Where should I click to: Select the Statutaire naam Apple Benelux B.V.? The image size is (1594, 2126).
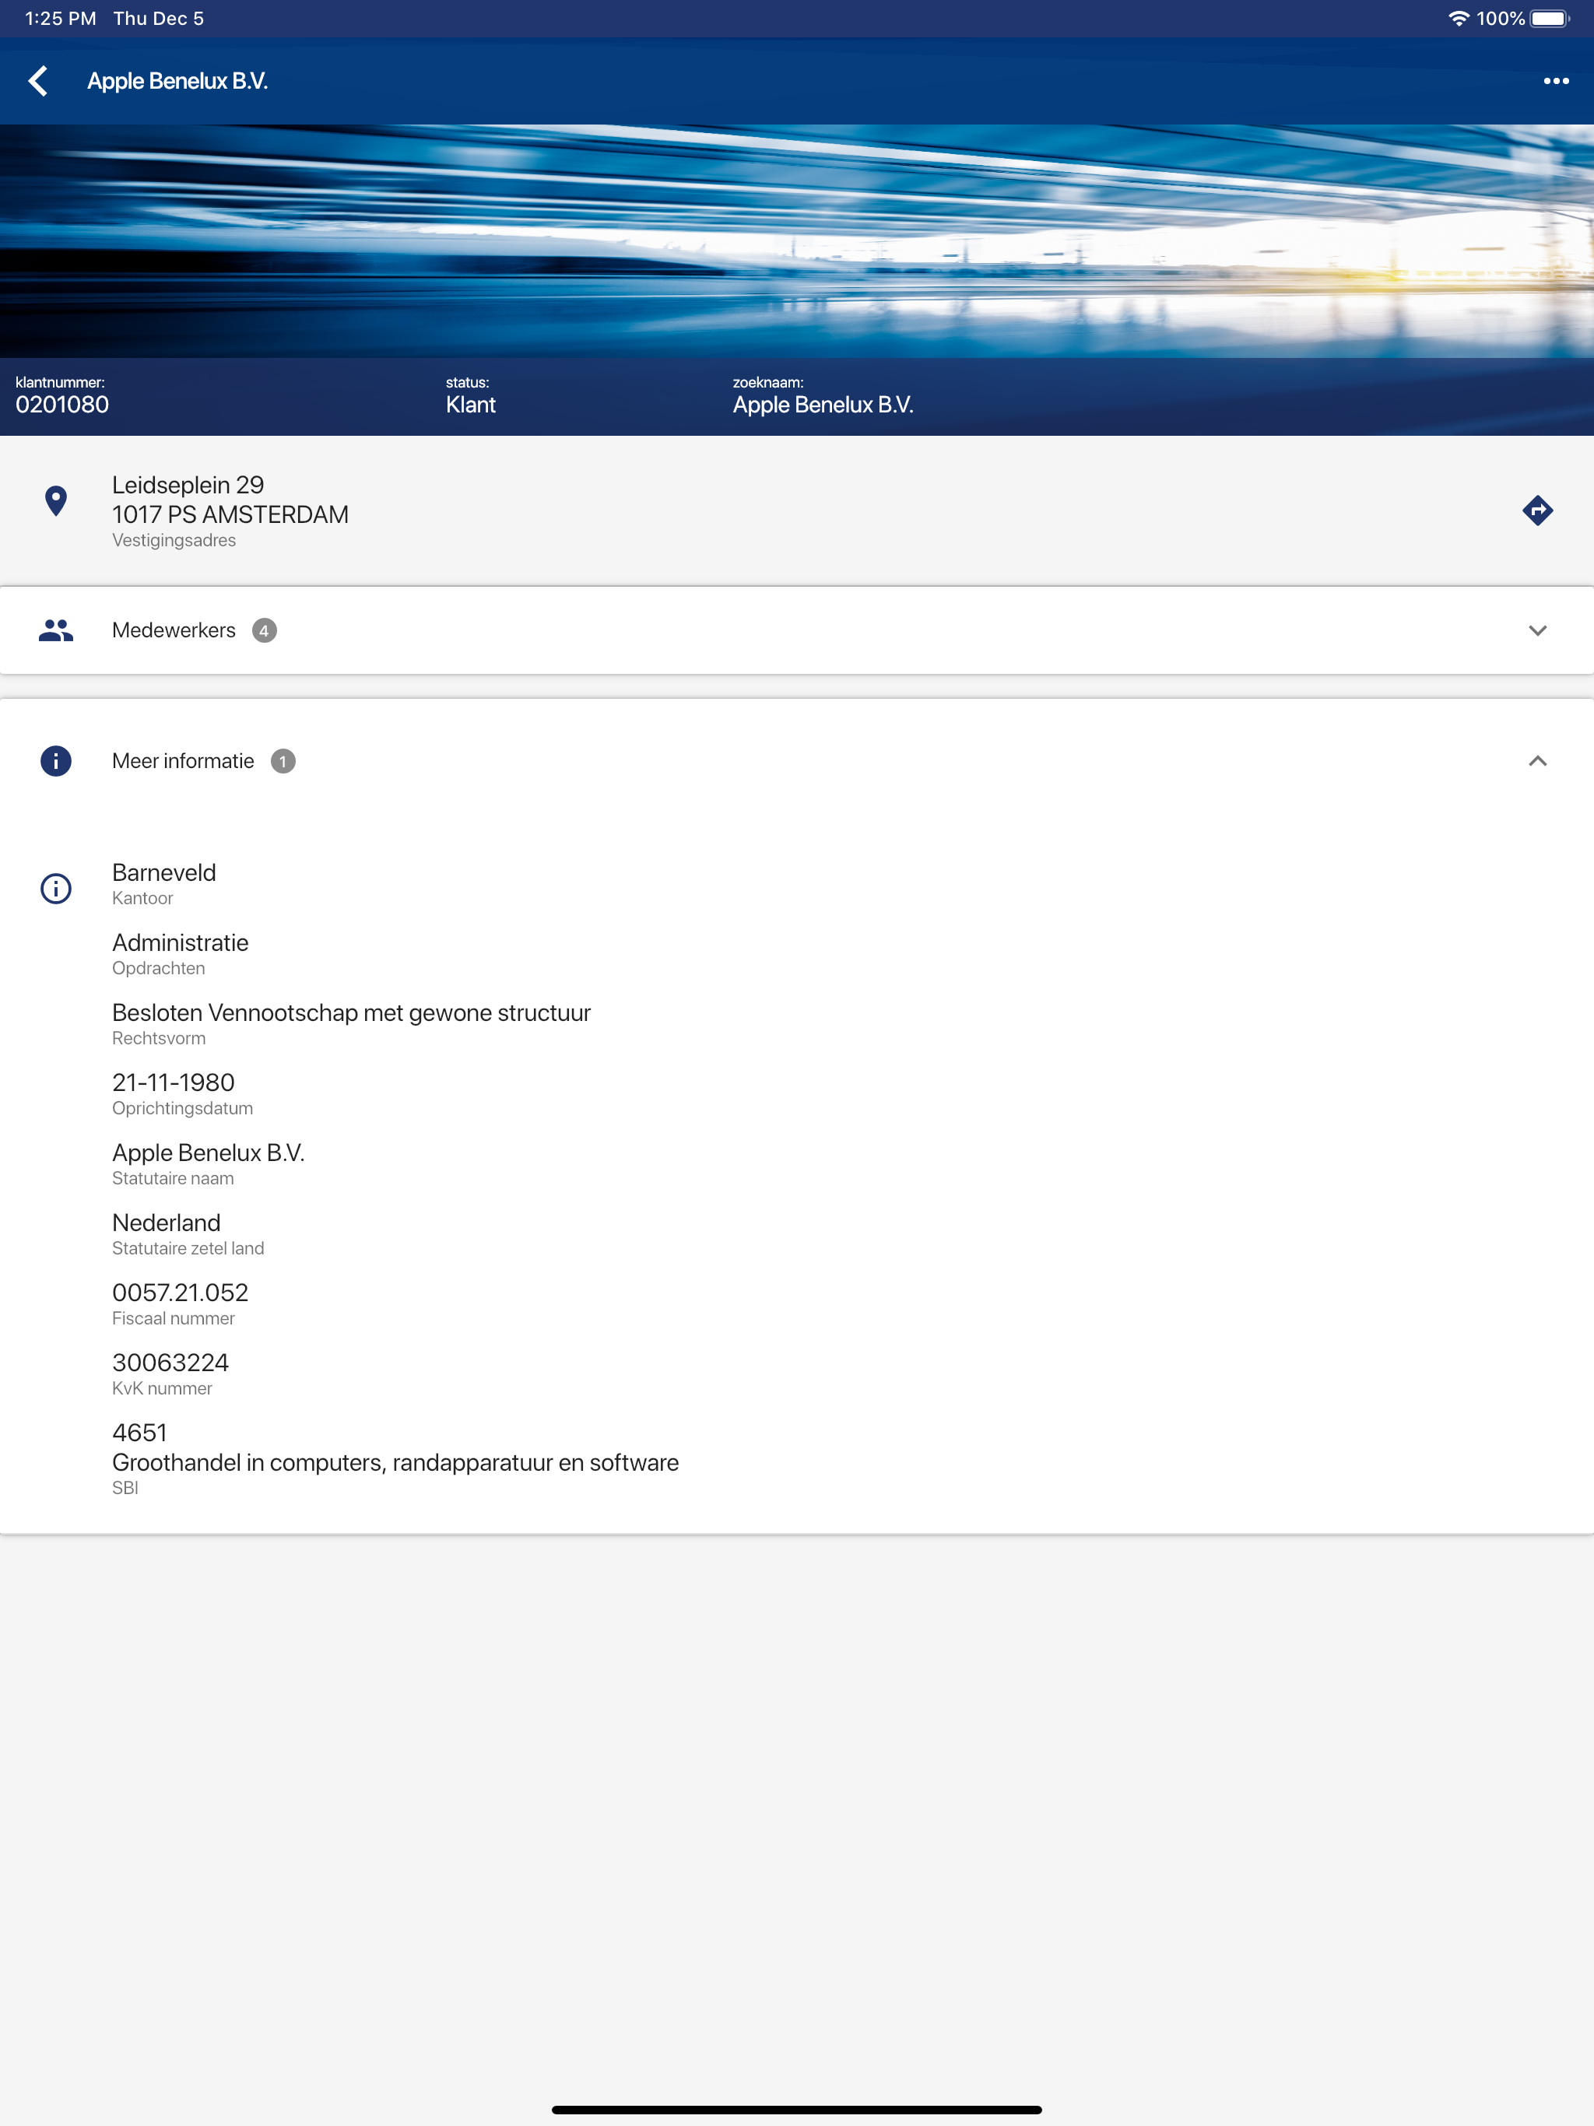(x=208, y=1152)
